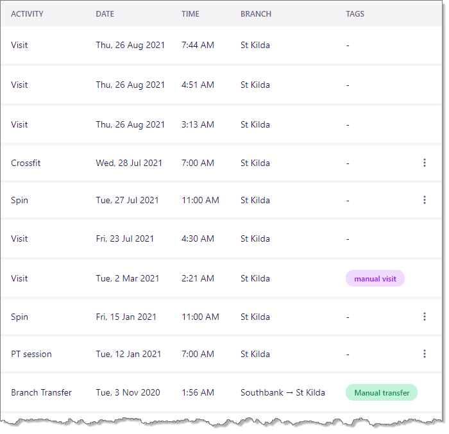
Task: Click the TAGS column header
Action: [x=355, y=13]
